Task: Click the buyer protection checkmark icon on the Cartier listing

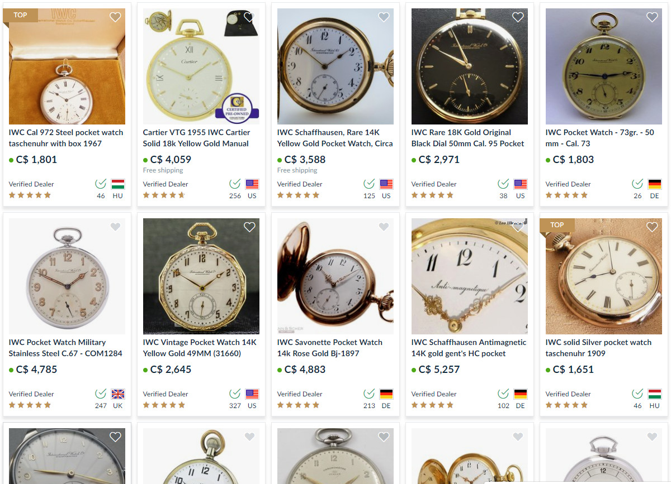Action: coord(235,184)
